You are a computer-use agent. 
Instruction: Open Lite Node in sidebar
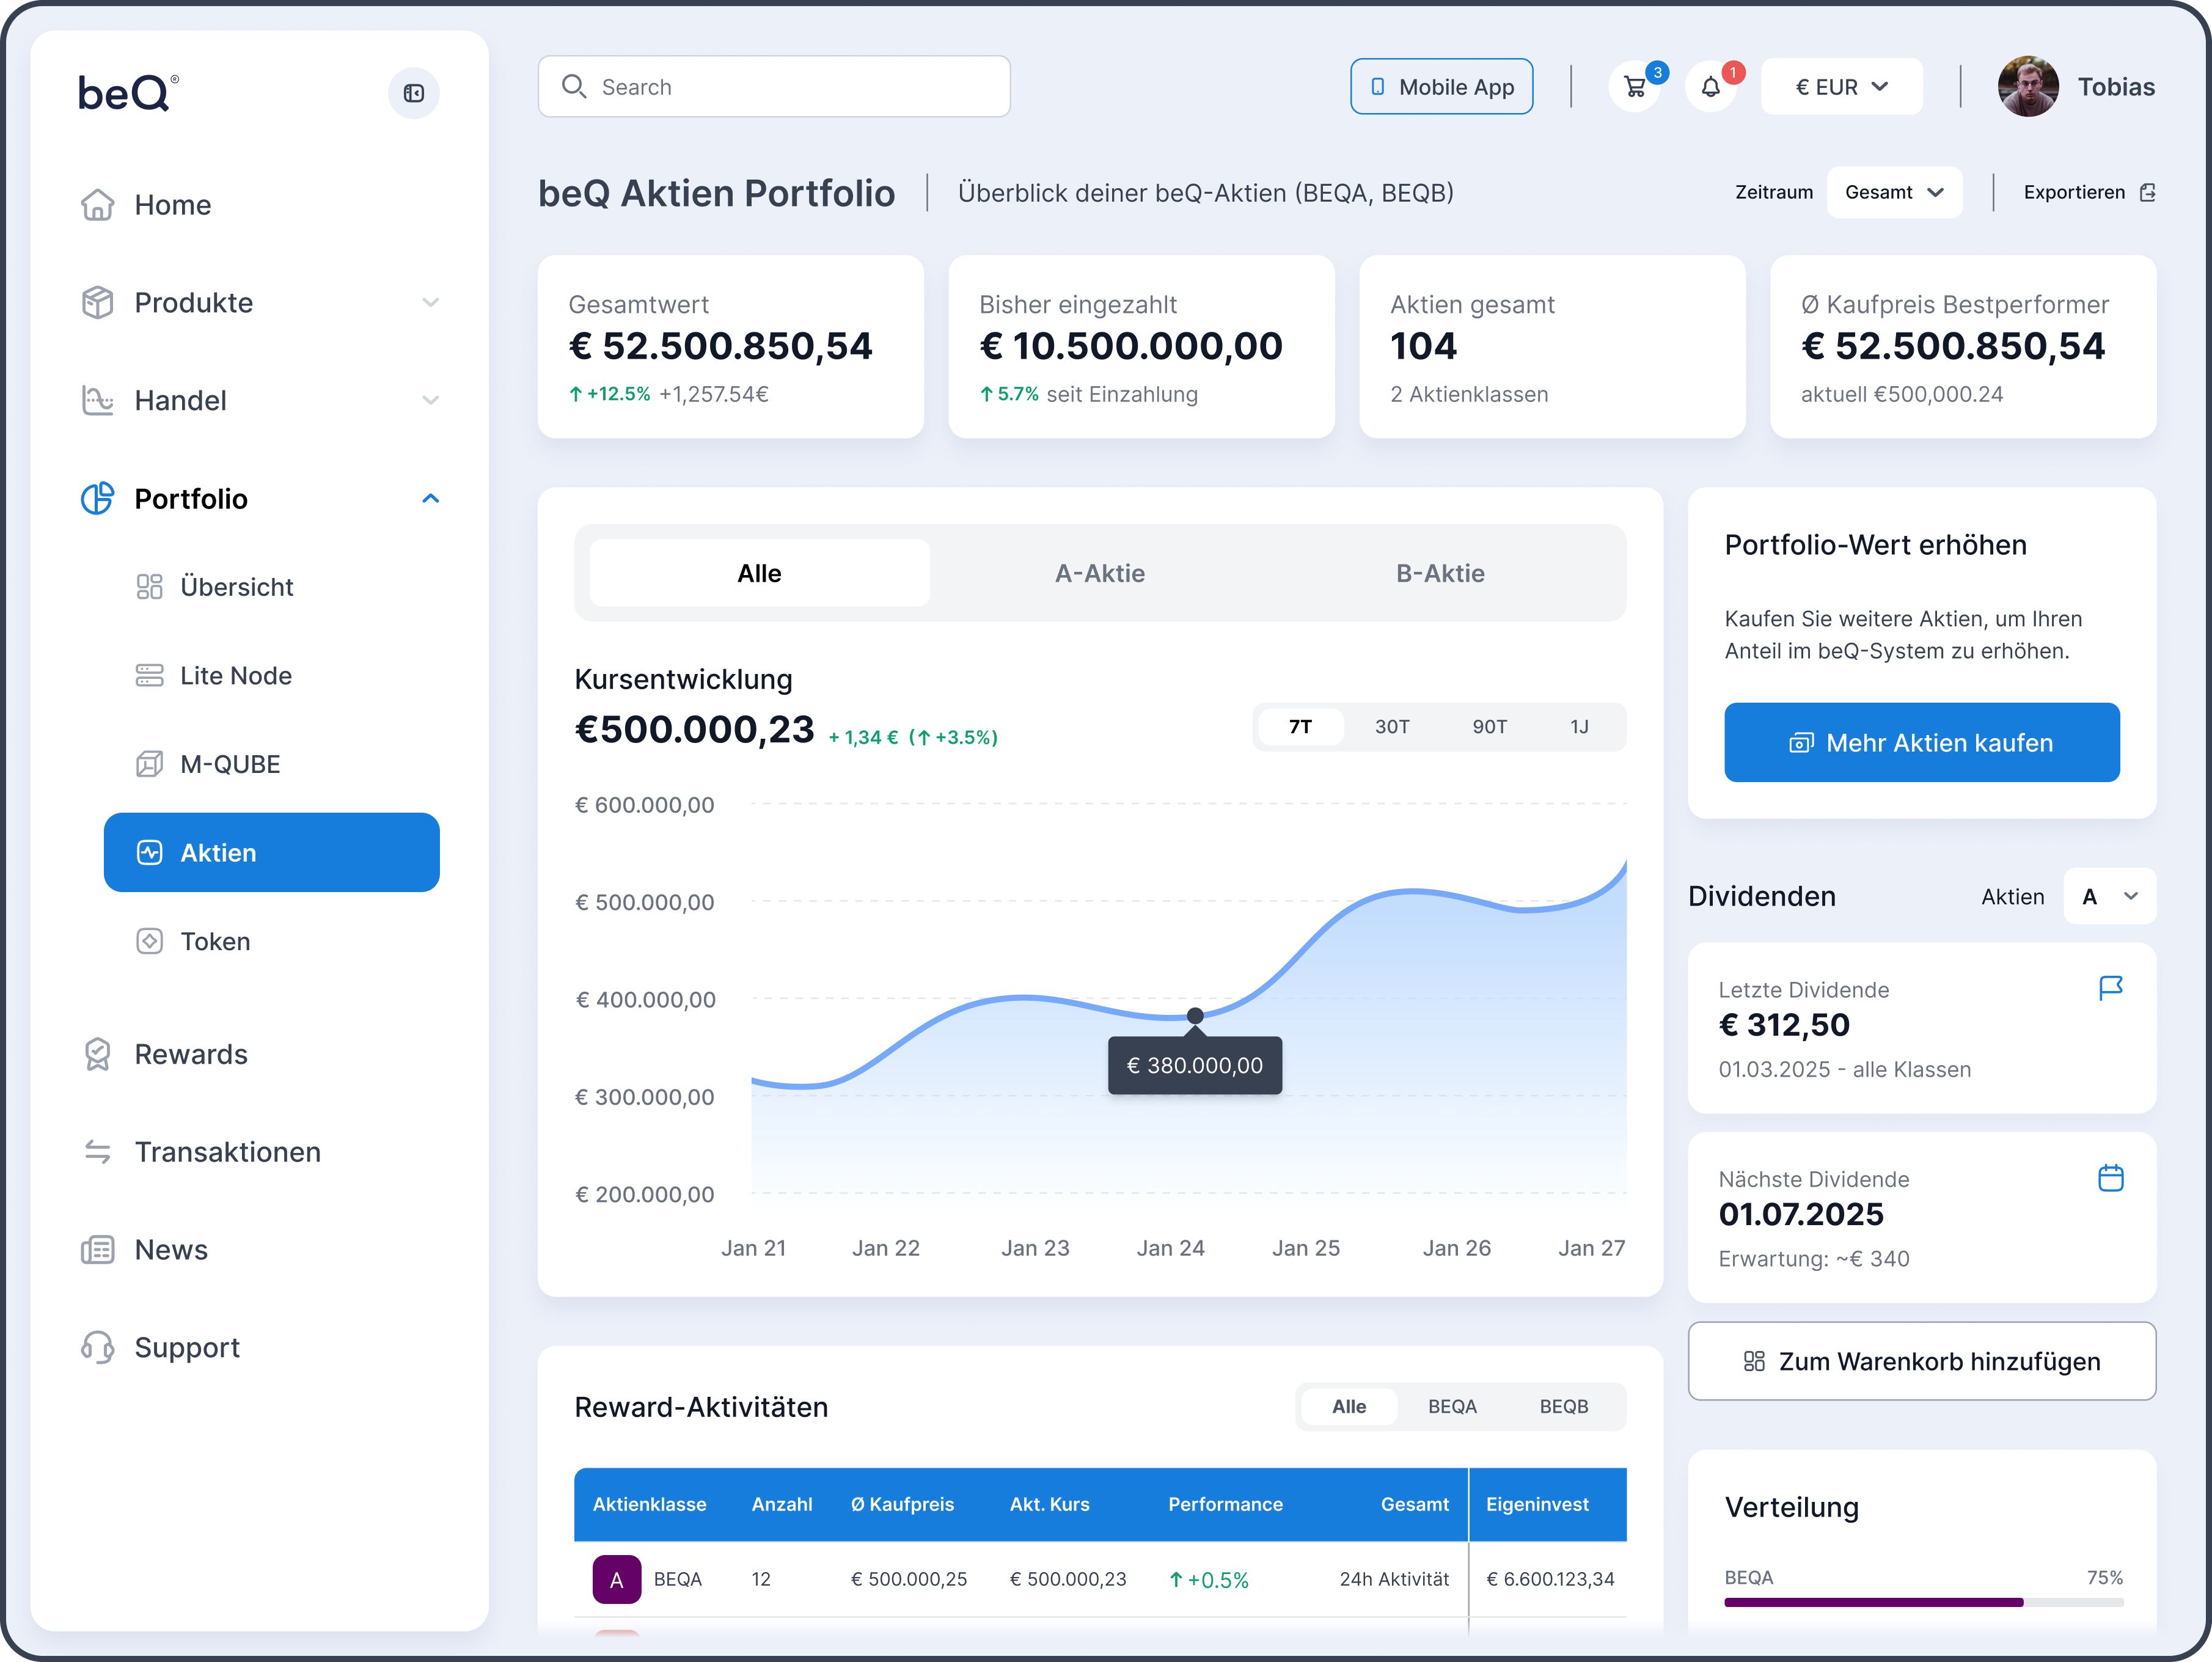tap(236, 676)
